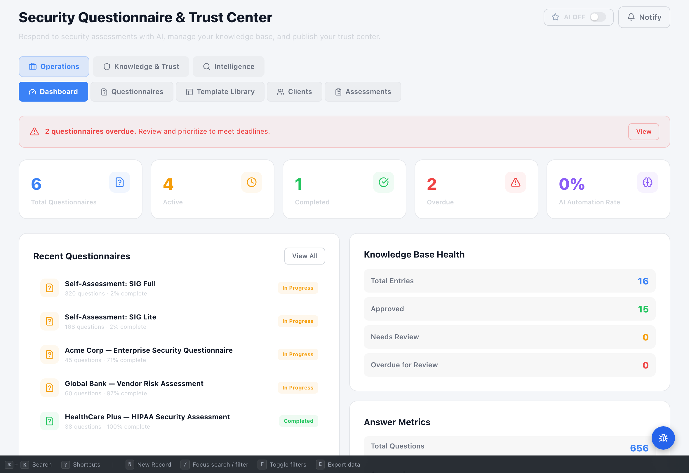Click the question mark icon on Total Questionnaires card
The image size is (689, 473).
pos(119,182)
